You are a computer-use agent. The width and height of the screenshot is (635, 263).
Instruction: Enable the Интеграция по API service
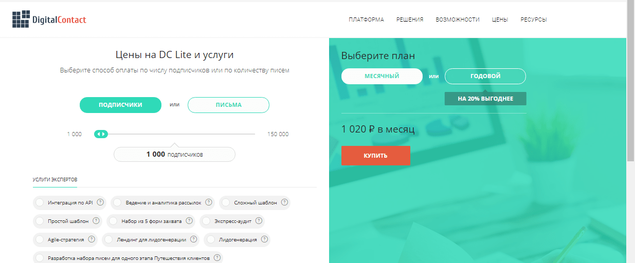(40, 203)
